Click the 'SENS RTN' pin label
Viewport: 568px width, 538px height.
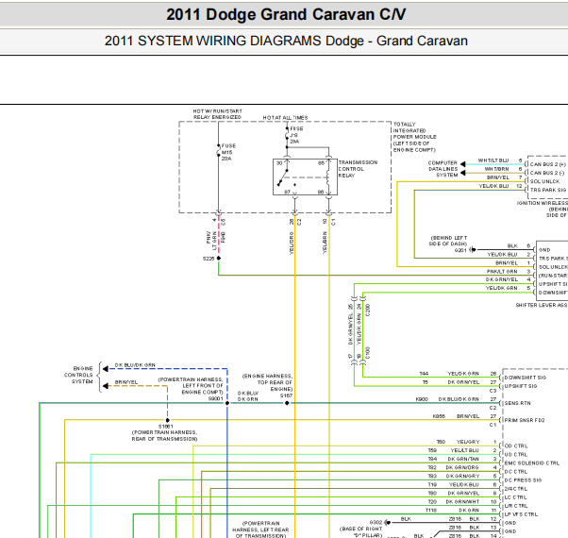coord(517,403)
